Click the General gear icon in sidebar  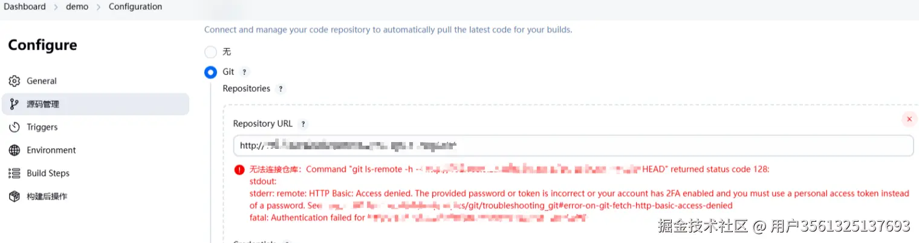click(x=15, y=81)
